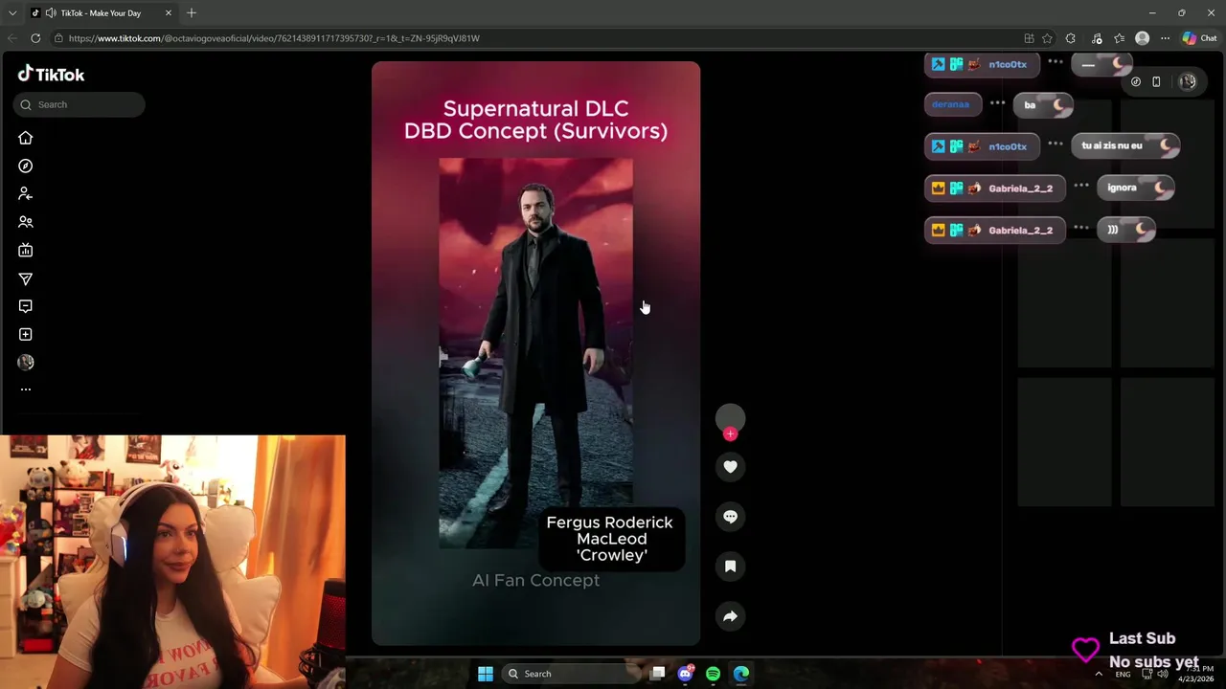Share the video with the arrow icon
This screenshot has height=689, width=1226.
(x=730, y=616)
